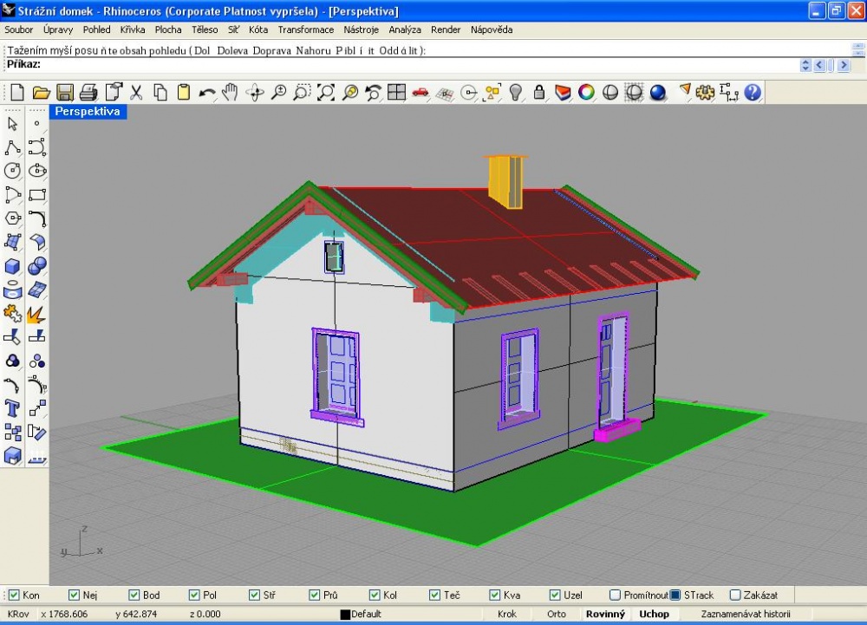Open the Soubor menu
Viewport: 867px width, 625px height.
point(19,29)
